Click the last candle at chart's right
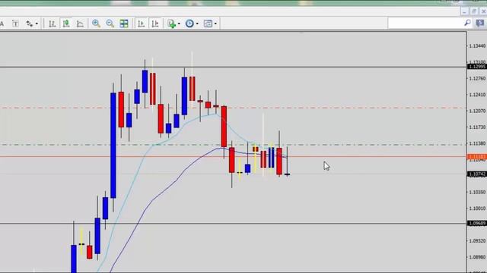This screenshot has height=273, width=487. (287, 174)
